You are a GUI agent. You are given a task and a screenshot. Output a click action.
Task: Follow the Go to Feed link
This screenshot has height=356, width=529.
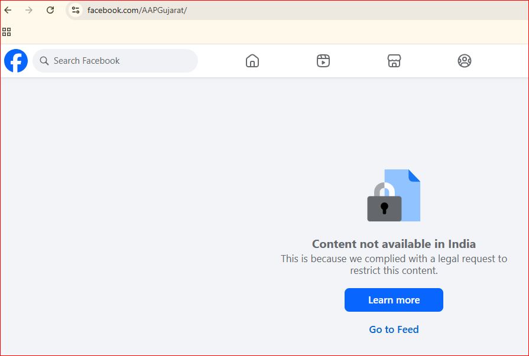click(394, 329)
